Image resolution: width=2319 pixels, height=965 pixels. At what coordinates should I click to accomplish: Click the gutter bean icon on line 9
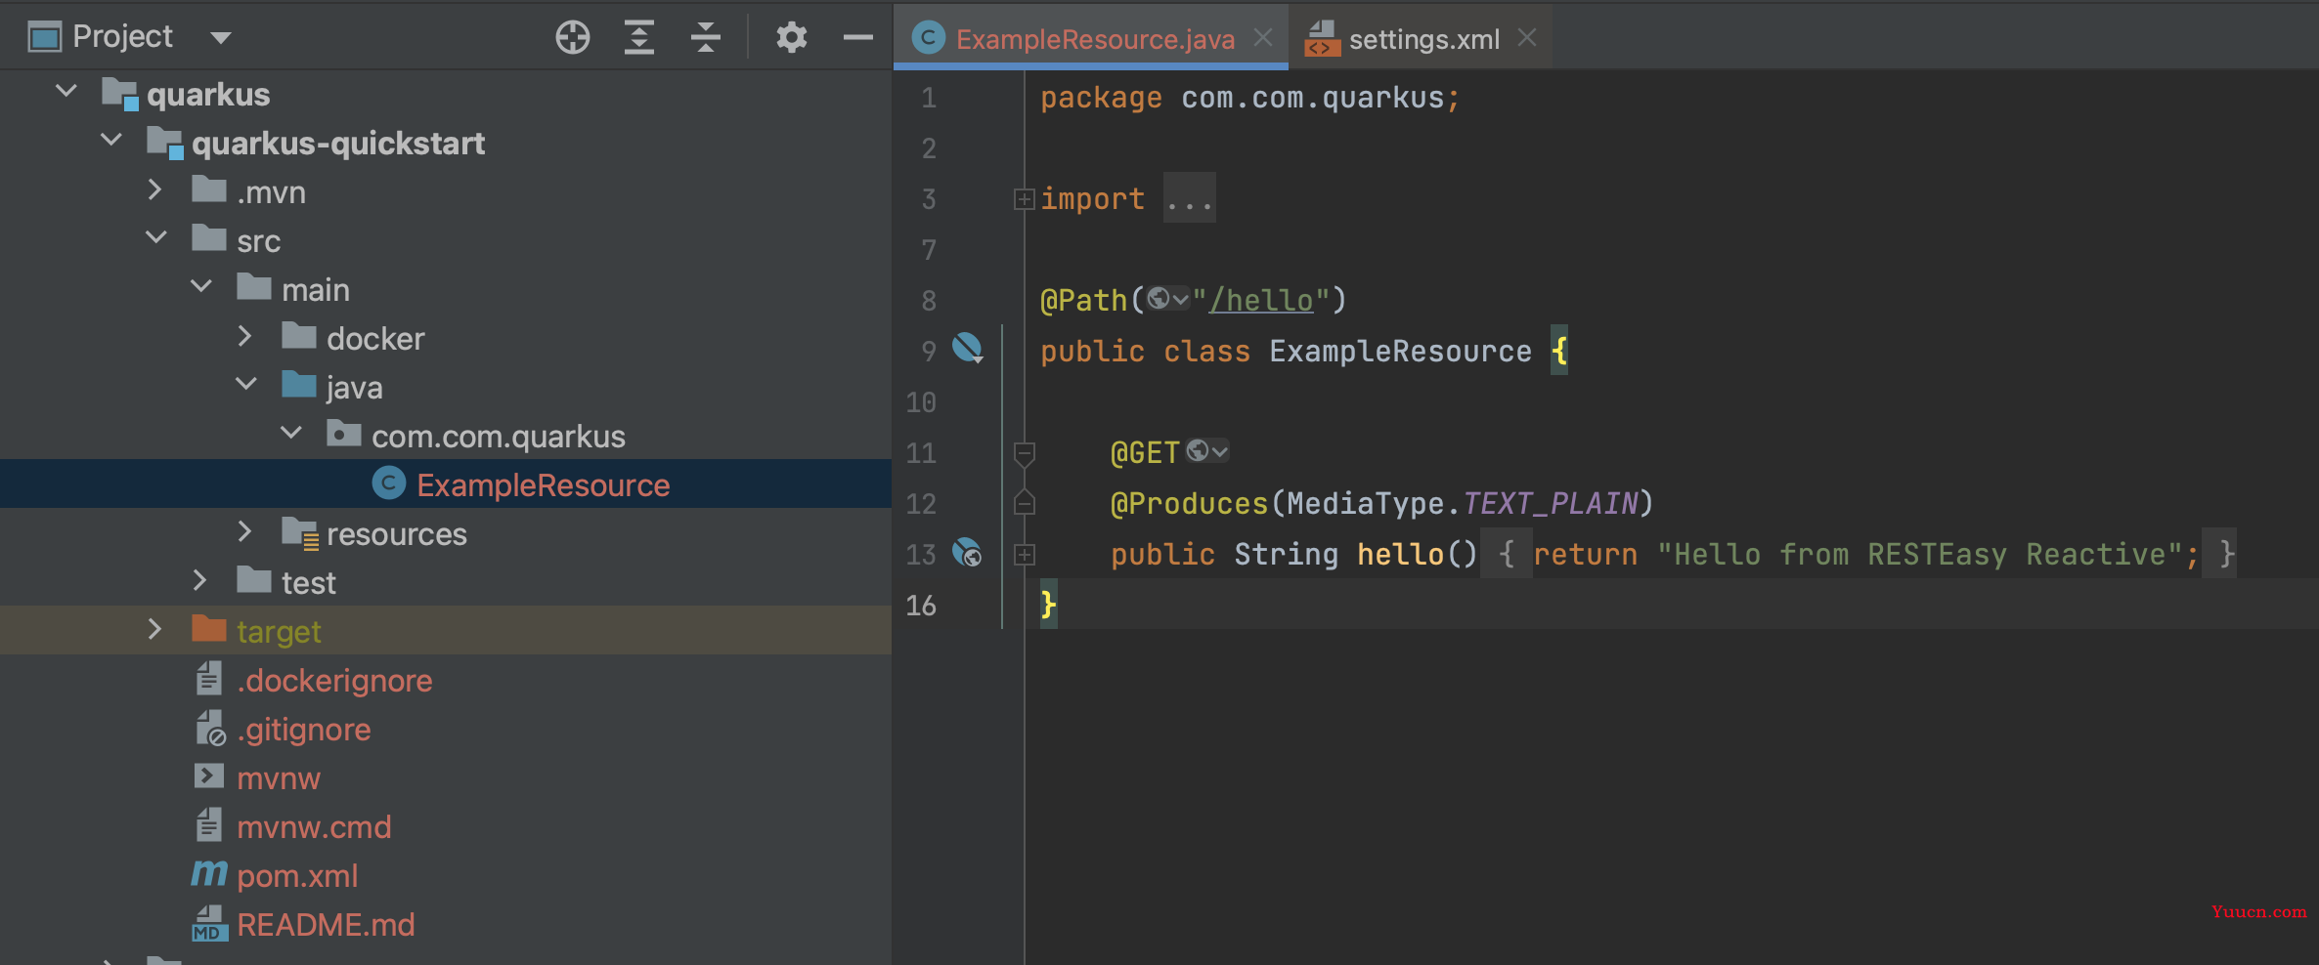tap(967, 348)
